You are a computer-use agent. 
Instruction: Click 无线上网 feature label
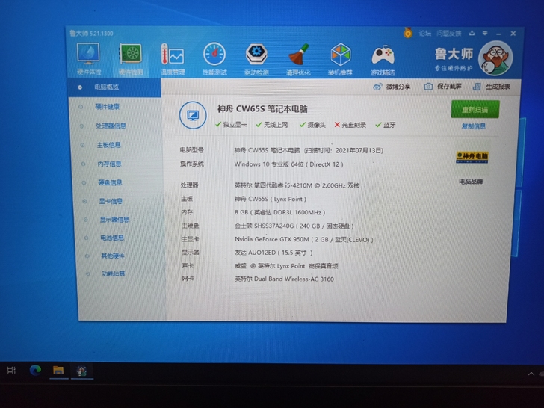pos(272,125)
